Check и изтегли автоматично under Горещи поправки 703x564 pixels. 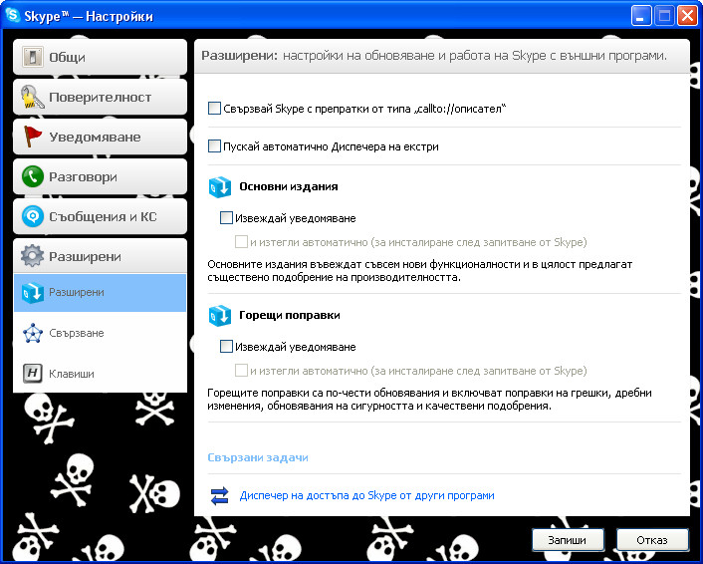(x=241, y=371)
